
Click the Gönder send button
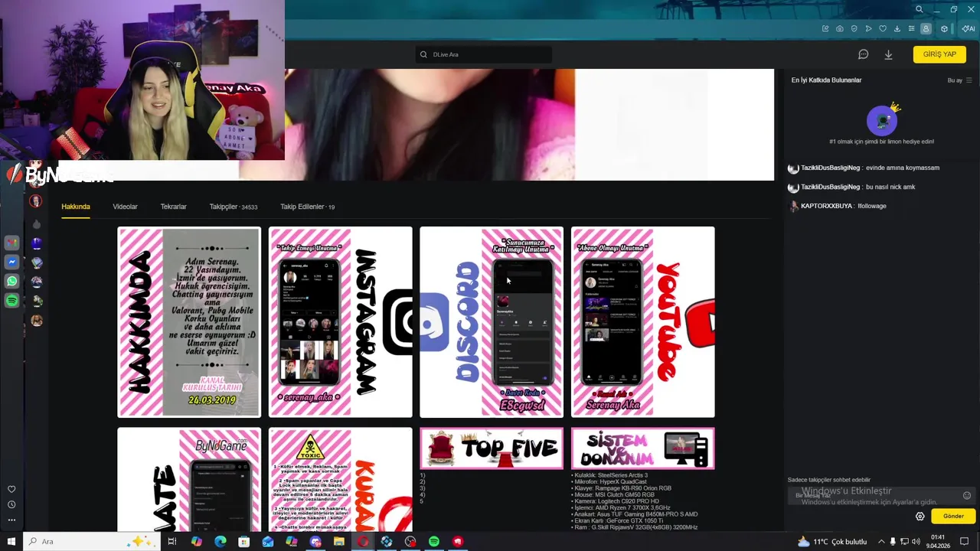coord(953,516)
